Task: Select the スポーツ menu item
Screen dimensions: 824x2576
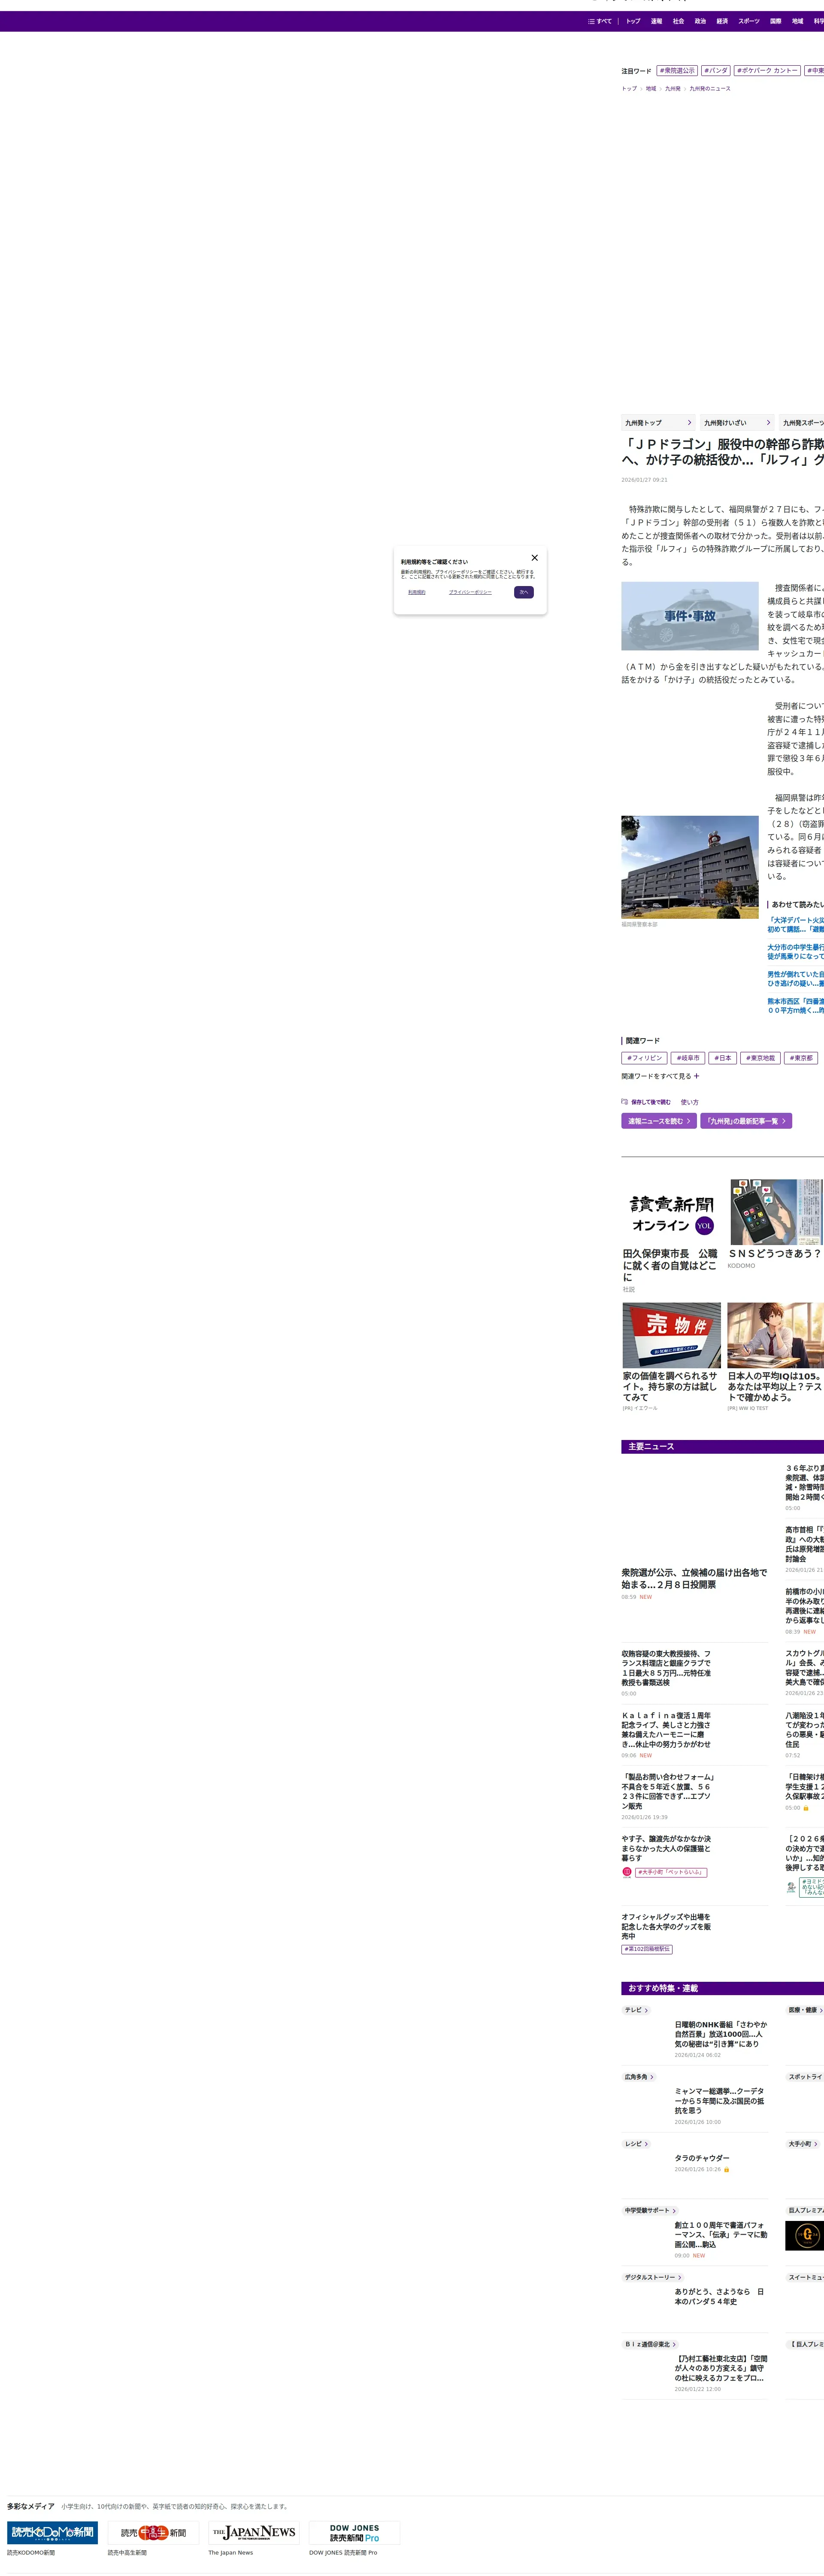Action: click(748, 21)
